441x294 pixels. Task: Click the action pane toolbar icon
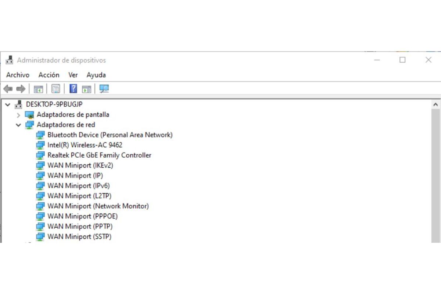click(86, 89)
